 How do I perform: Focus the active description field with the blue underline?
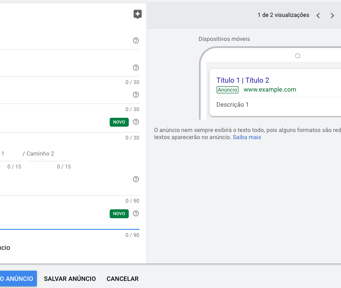(70, 224)
